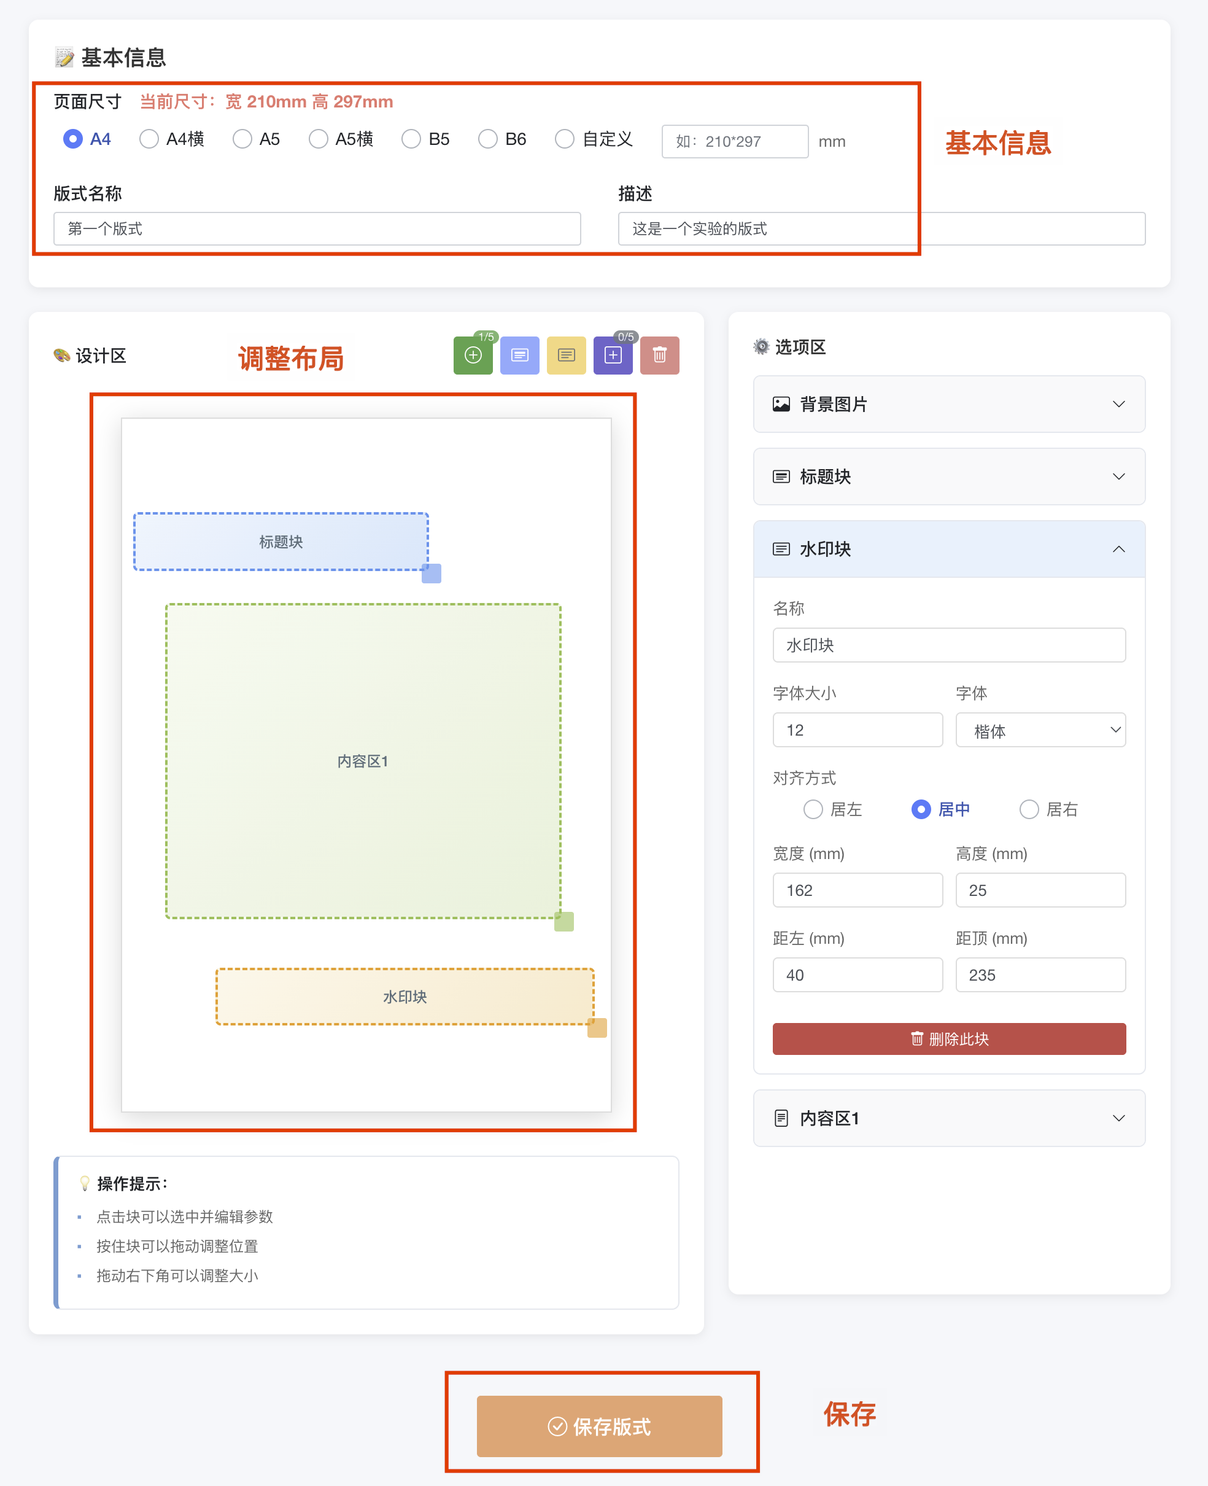Click the red trash delete icon in design toolbar

pyautogui.click(x=659, y=355)
